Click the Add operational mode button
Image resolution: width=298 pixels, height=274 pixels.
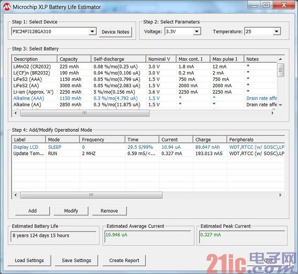32,211
